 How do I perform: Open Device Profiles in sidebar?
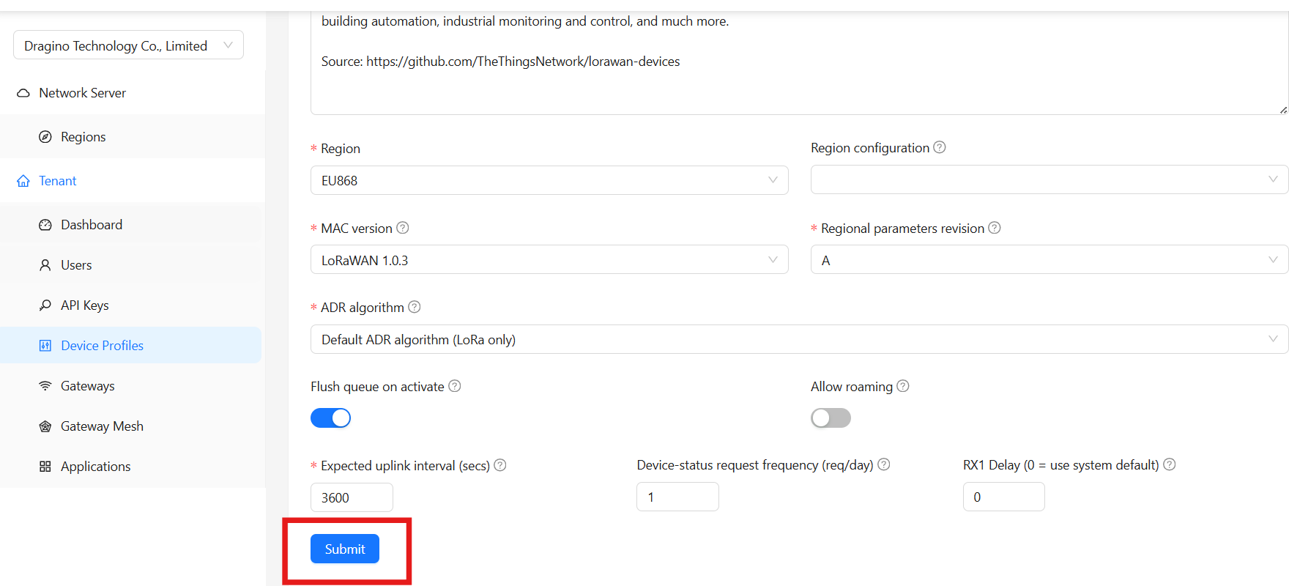(102, 346)
